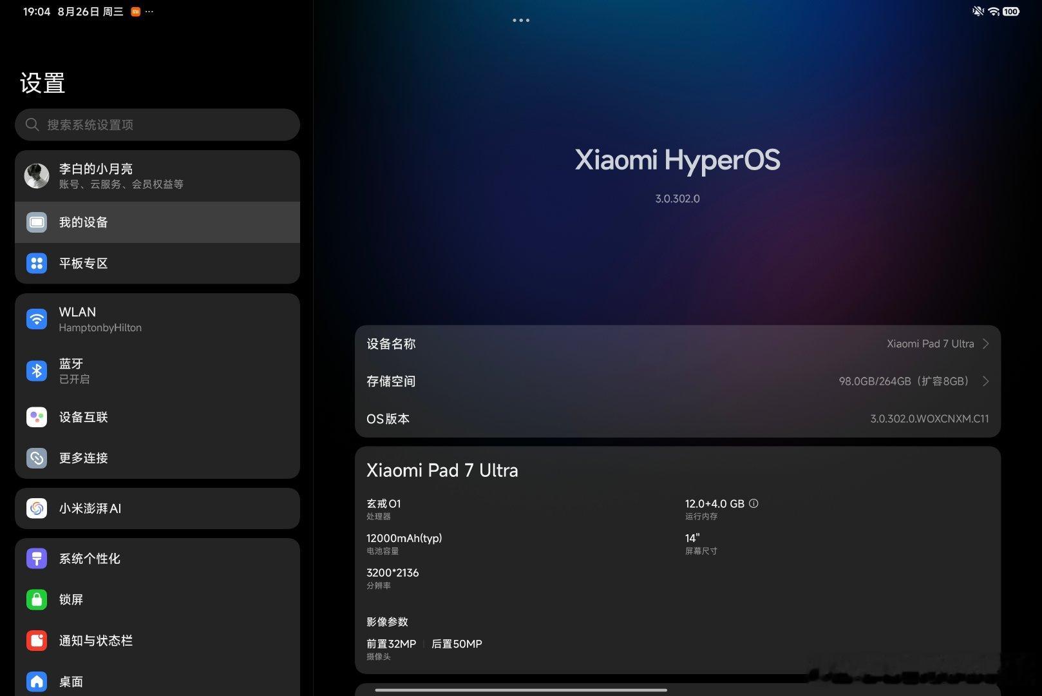
Task: Tap the 通知与状态栏 icon
Action: pos(37,641)
